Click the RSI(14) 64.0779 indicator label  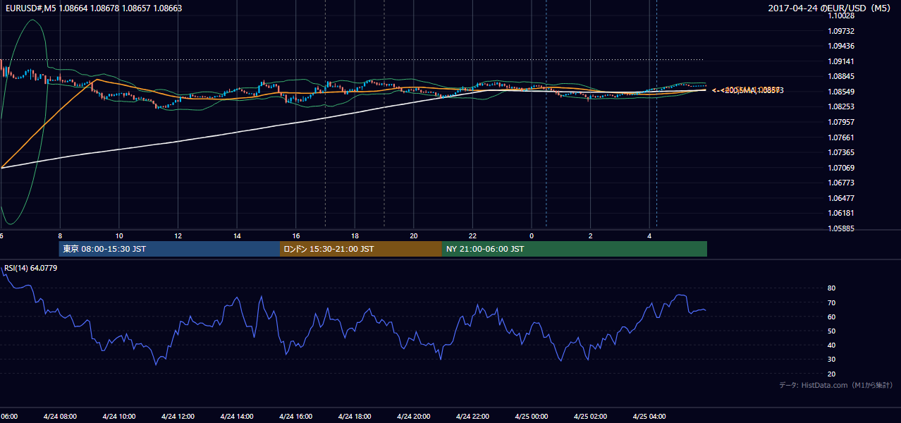(x=31, y=268)
